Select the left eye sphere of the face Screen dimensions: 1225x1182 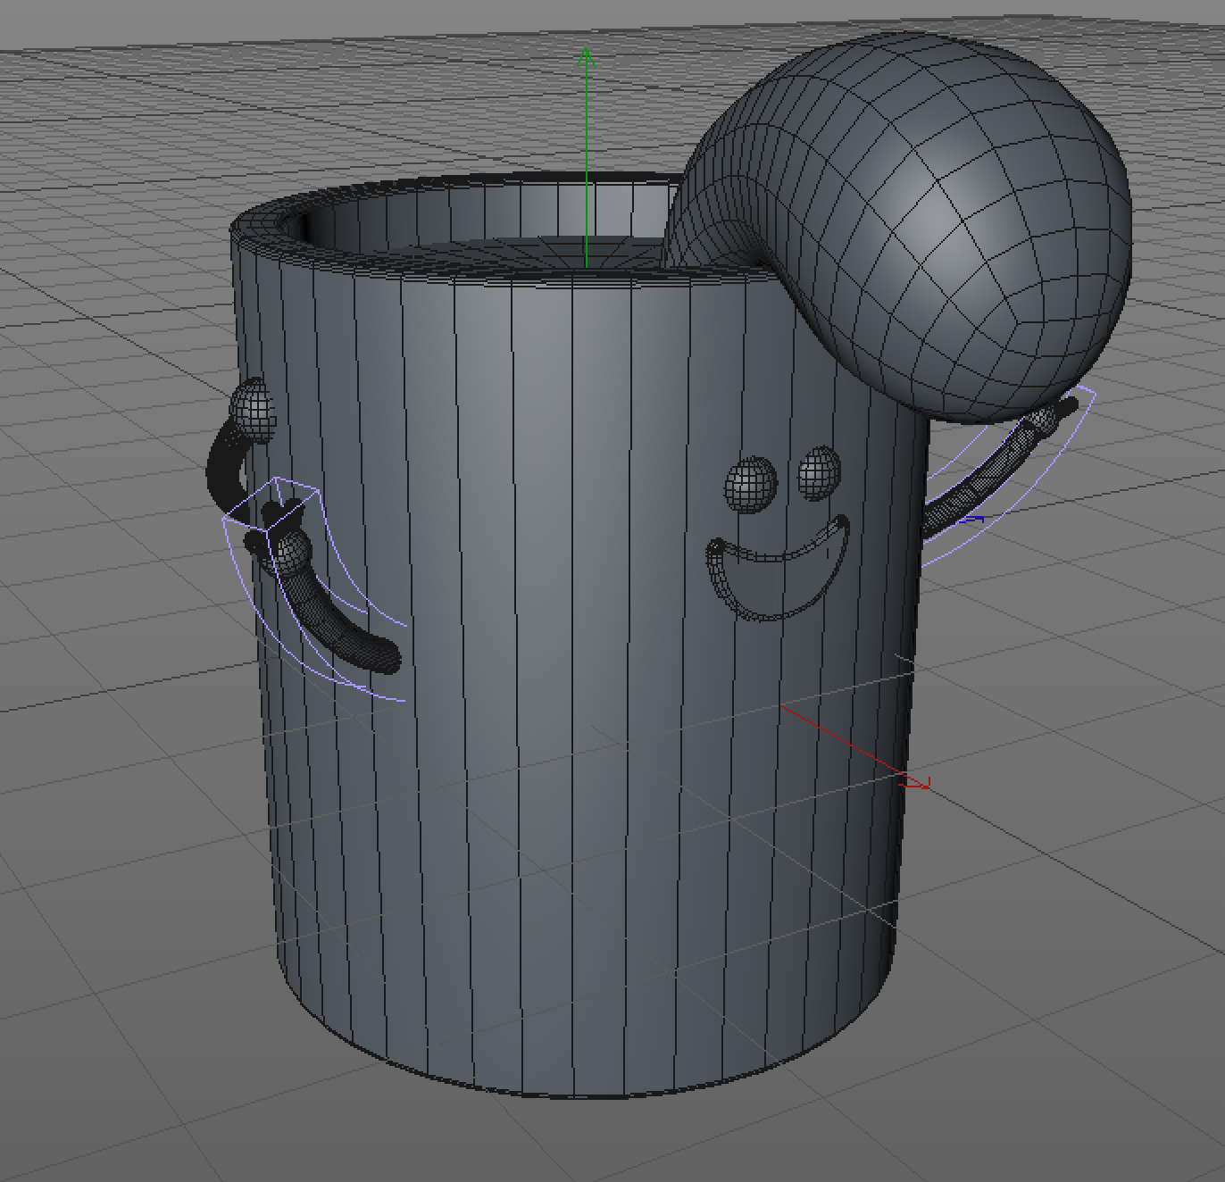[750, 485]
